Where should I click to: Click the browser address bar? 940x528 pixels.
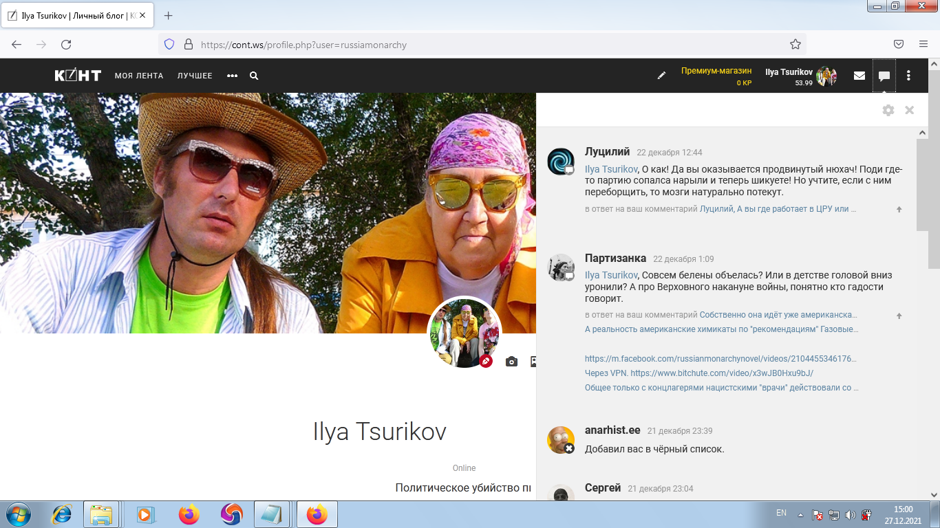[482, 45]
